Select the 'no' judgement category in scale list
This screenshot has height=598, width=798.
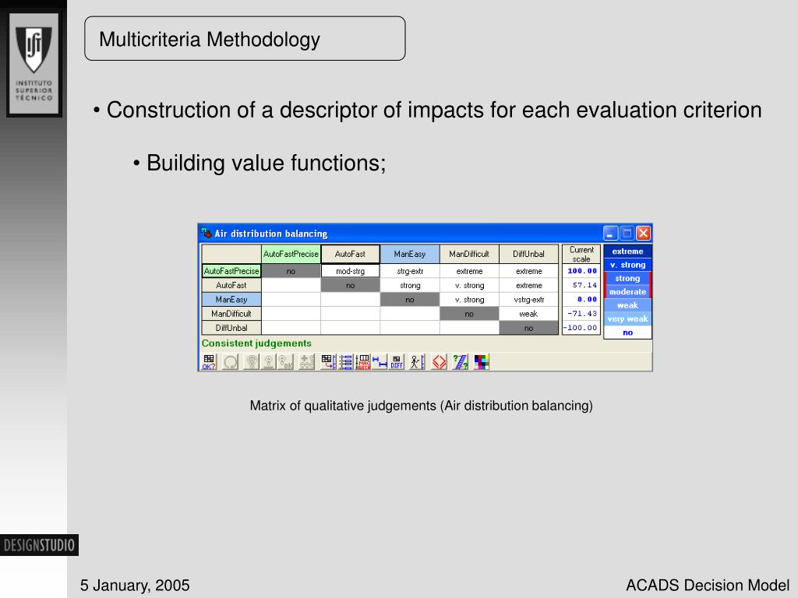tap(627, 332)
